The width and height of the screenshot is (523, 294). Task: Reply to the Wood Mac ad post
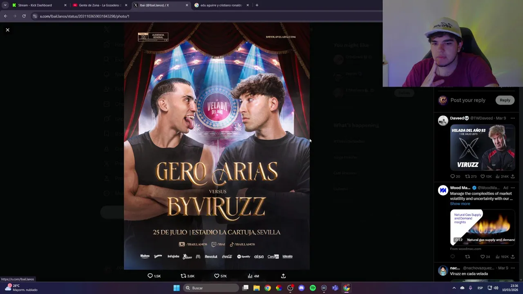(452, 257)
